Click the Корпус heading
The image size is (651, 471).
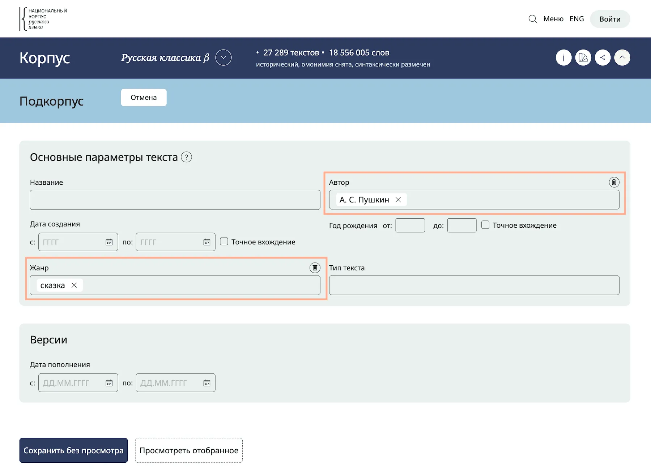(x=45, y=58)
